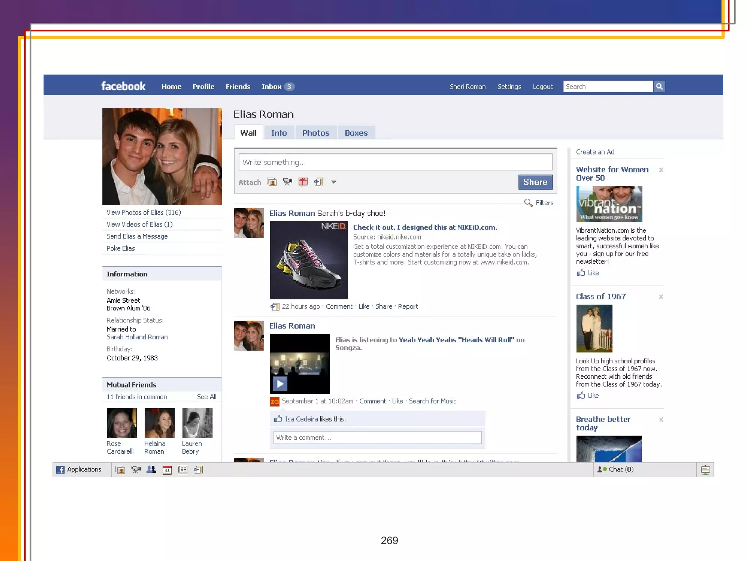
Task: Attach a photo to the wall post
Action: [x=271, y=182]
